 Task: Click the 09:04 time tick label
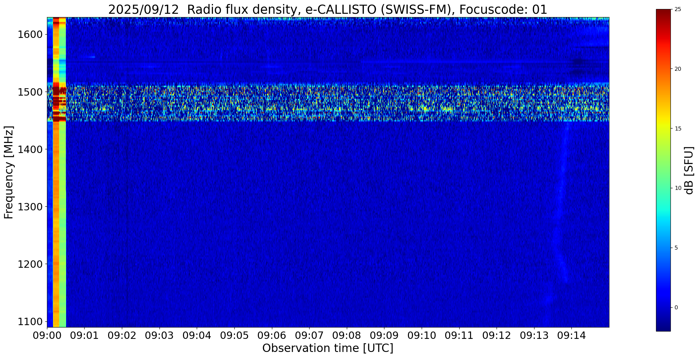[x=197, y=336]
